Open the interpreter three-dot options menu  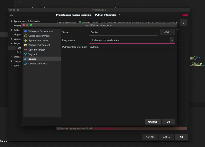[183, 23]
